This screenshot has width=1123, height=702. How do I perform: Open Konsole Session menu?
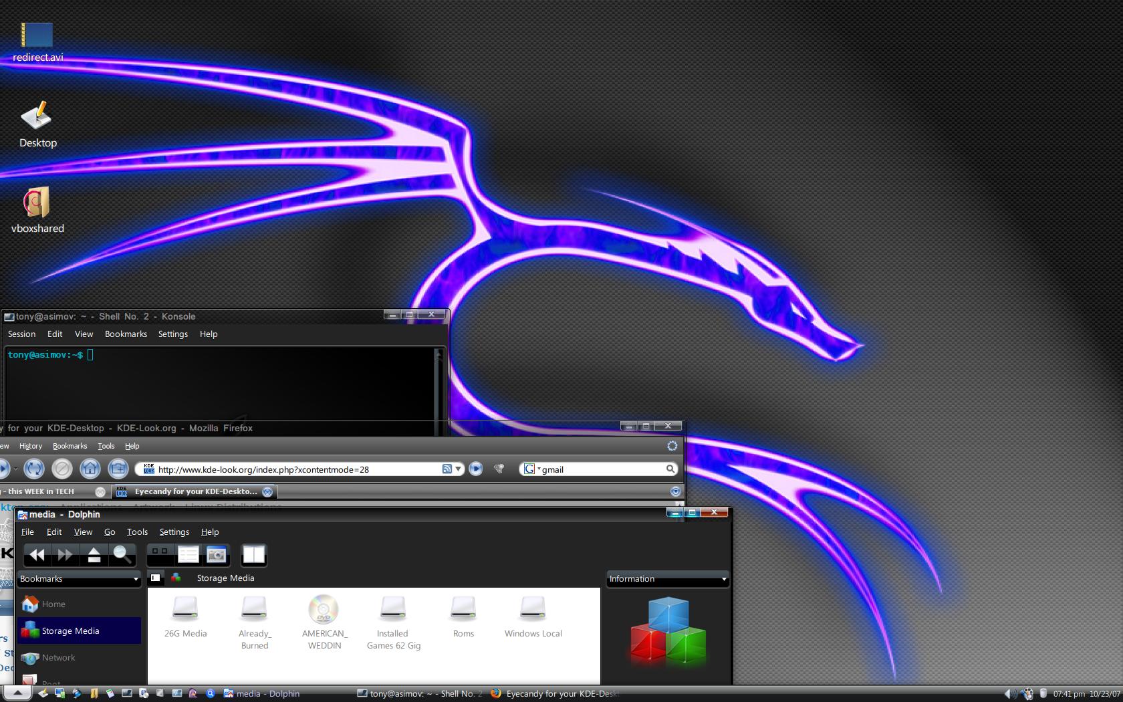tap(21, 334)
